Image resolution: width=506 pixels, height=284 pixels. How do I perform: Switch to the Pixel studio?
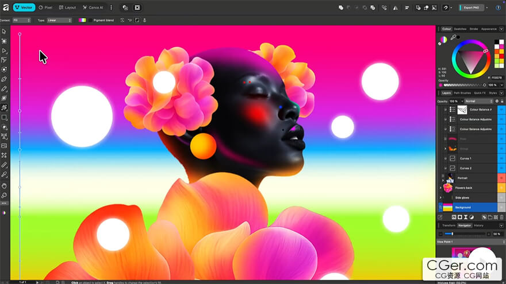coord(45,7)
